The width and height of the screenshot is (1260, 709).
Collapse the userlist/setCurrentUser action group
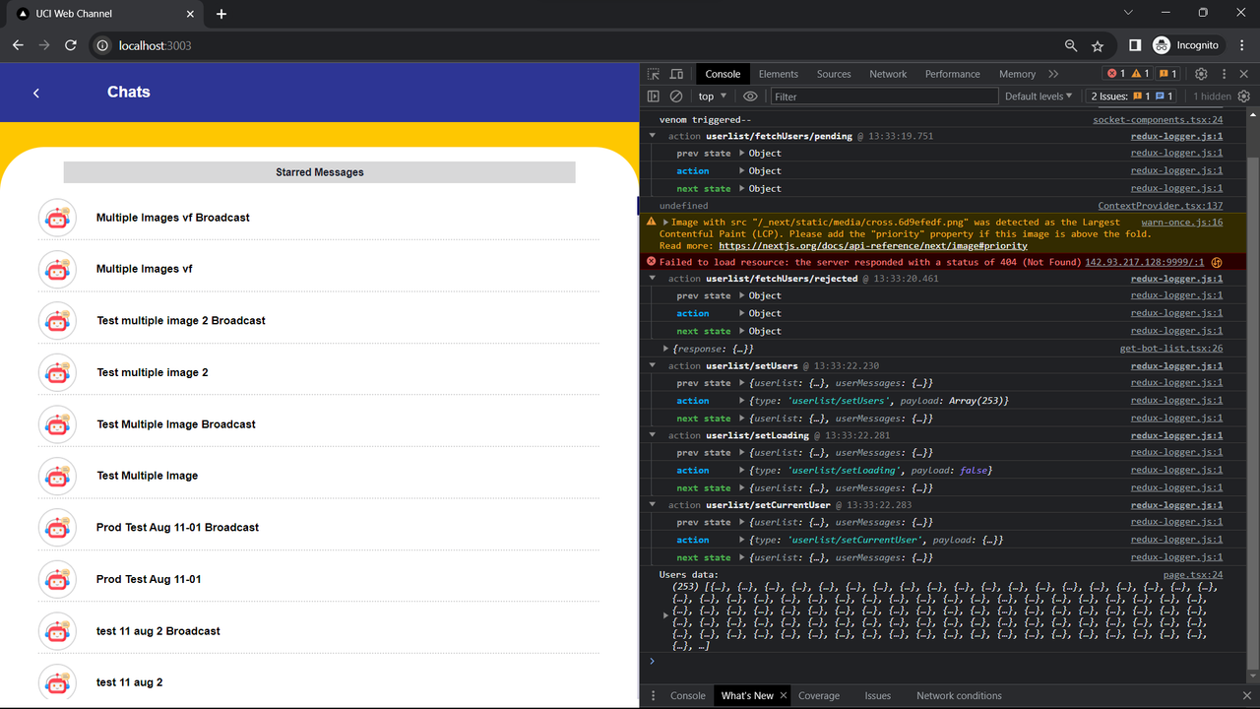[x=653, y=505]
